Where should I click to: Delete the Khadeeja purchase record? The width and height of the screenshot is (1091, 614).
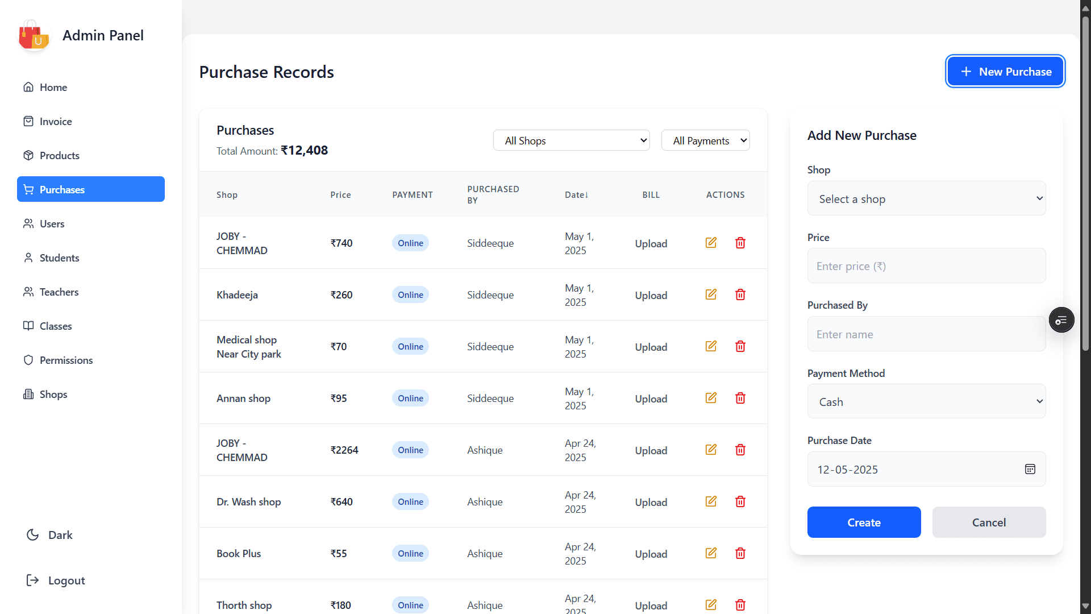740,294
